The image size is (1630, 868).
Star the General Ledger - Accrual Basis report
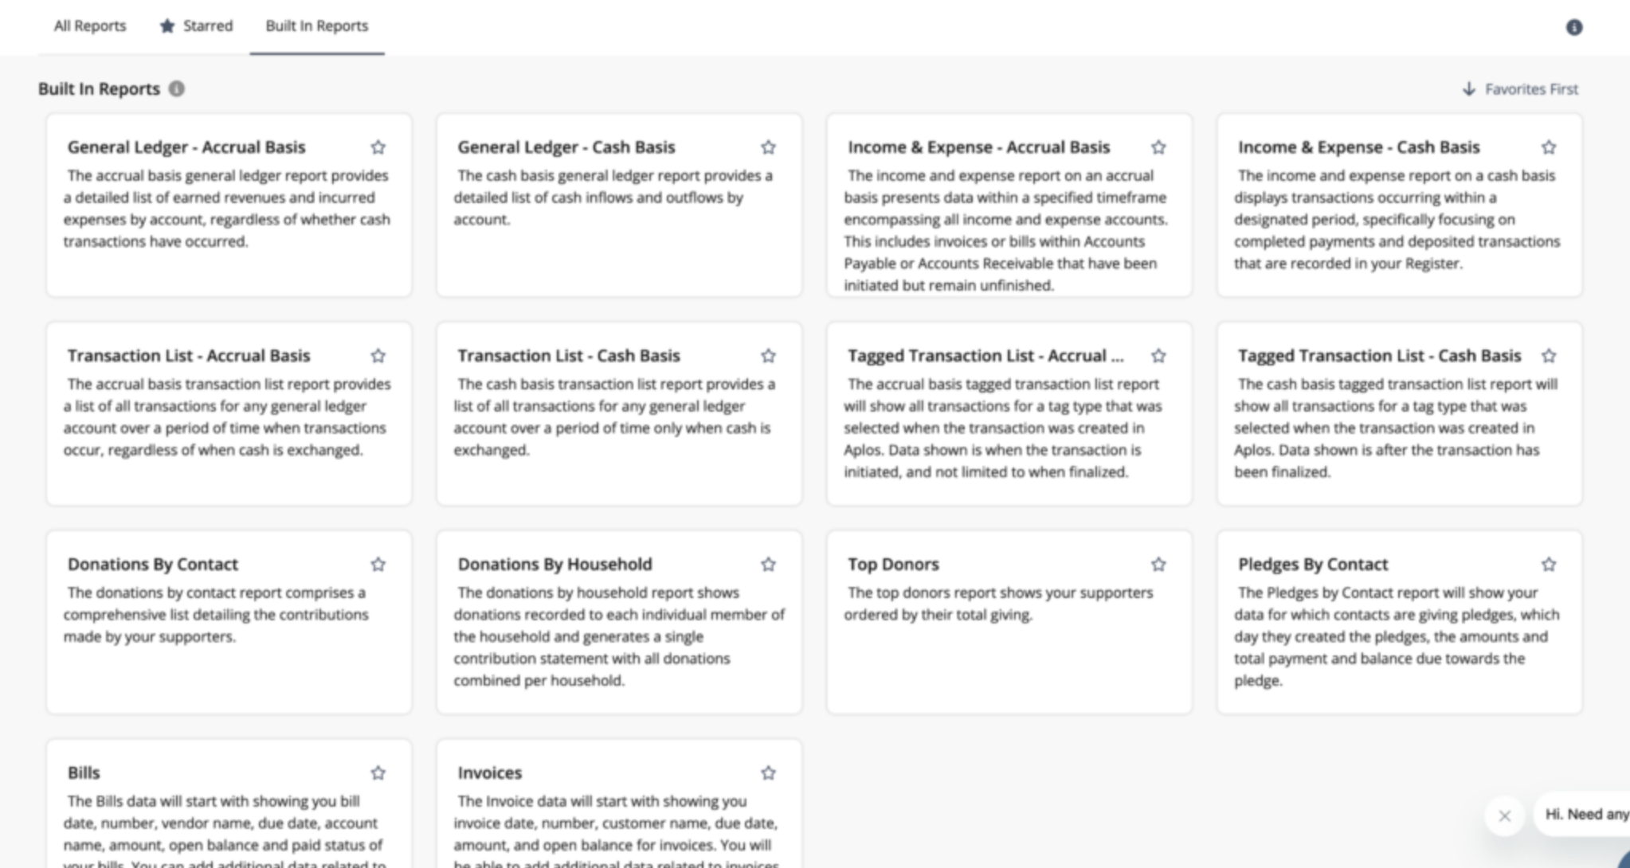pyautogui.click(x=378, y=147)
